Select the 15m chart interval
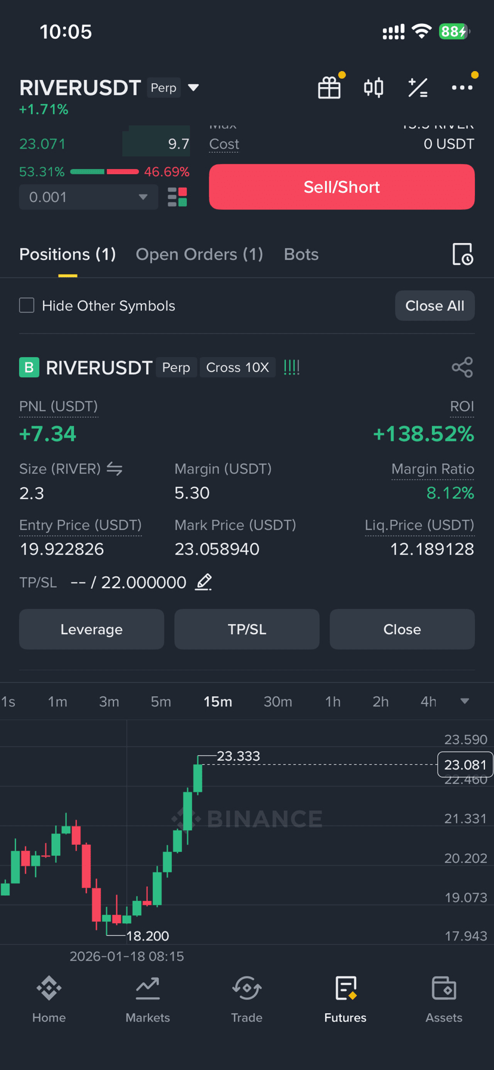Image resolution: width=494 pixels, height=1070 pixels. [218, 702]
